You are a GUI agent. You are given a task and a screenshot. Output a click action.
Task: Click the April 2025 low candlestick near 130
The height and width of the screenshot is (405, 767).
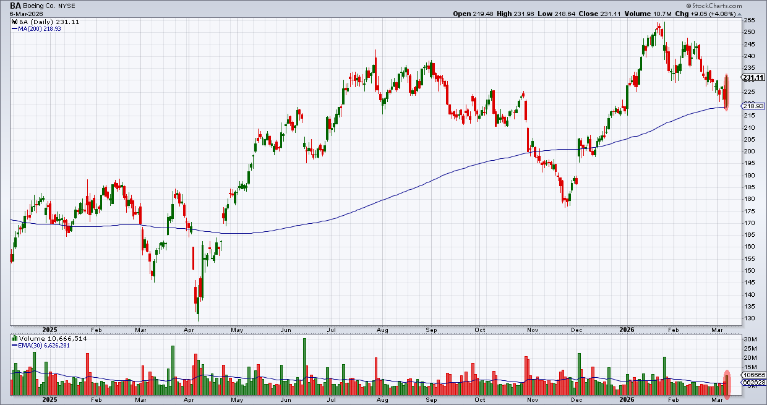coord(197,302)
